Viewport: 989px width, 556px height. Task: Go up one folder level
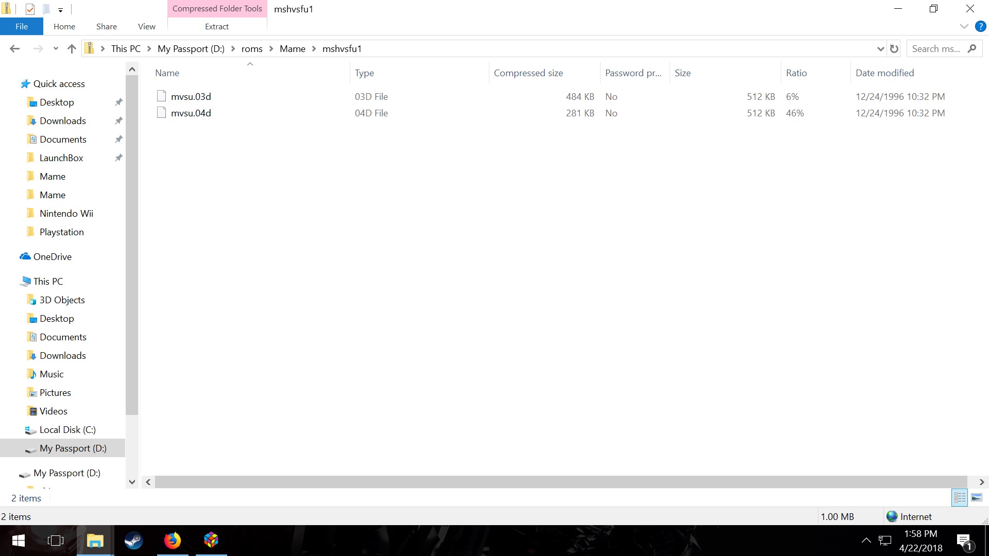(x=72, y=48)
